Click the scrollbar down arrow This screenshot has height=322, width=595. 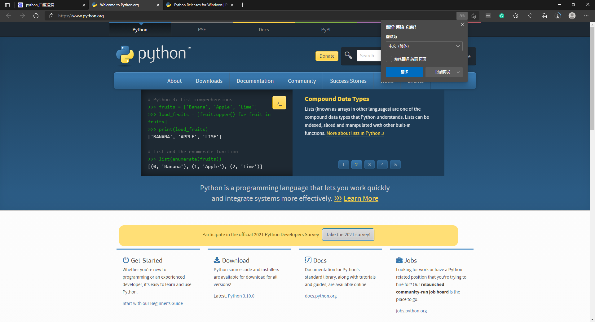click(592, 319)
